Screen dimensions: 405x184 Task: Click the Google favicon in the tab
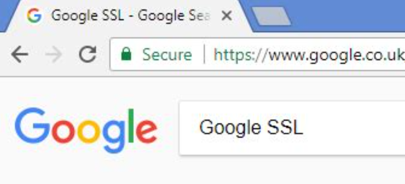coord(34,16)
